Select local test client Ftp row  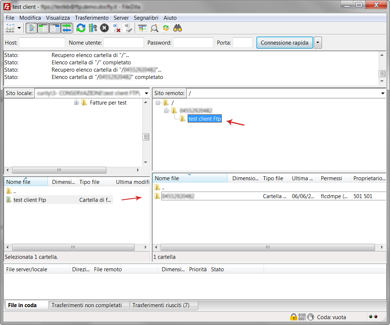(59, 200)
